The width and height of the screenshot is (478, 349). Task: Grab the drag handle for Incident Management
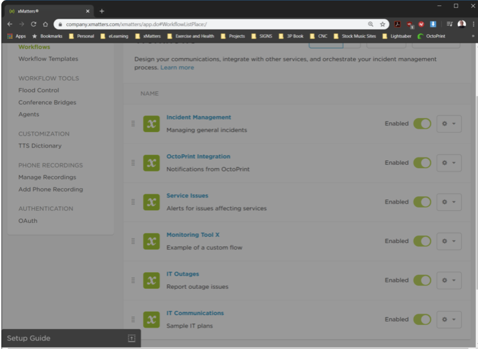133,123
